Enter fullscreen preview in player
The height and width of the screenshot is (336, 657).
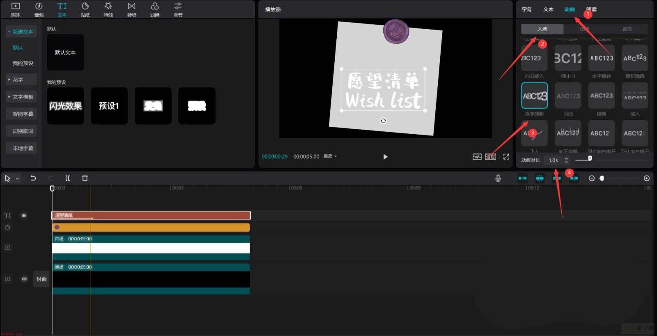pyautogui.click(x=506, y=157)
